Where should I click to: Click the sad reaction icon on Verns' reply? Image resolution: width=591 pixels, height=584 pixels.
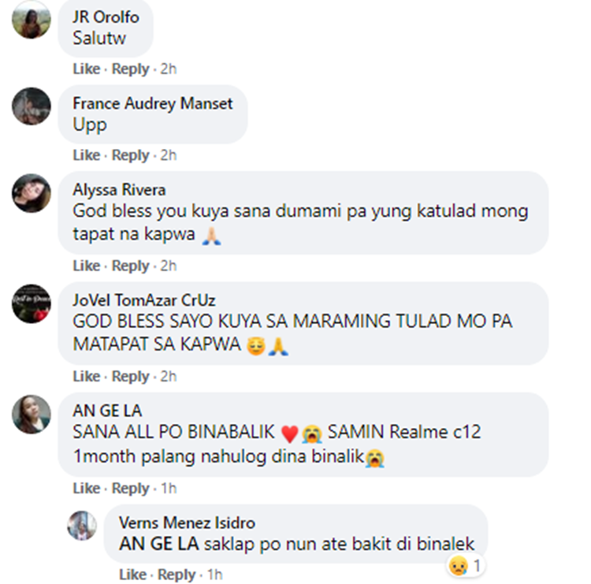(x=459, y=566)
